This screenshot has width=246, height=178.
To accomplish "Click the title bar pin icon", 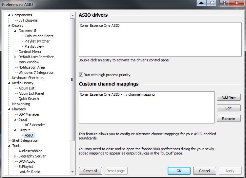I will [x=212, y=3].
